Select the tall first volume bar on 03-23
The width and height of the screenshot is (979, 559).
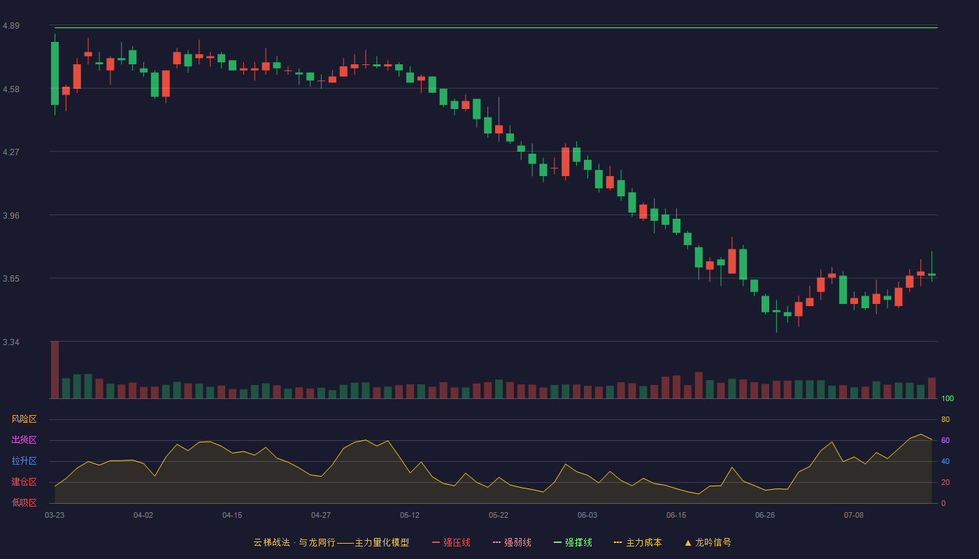click(55, 370)
